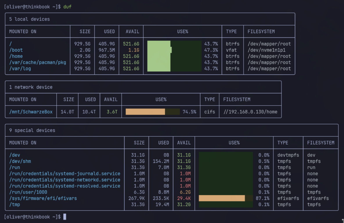Image resolution: width=344 pixels, height=223 pixels.
Task: Click the /var/log mount entry
Action: click(x=20, y=69)
